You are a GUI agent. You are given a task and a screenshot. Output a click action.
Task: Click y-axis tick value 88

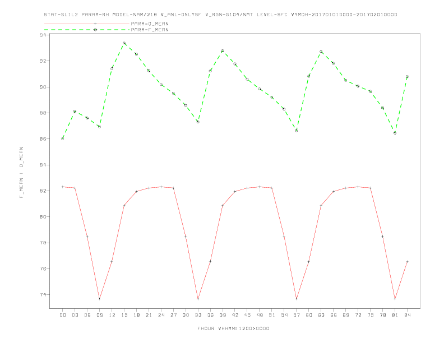(43, 113)
